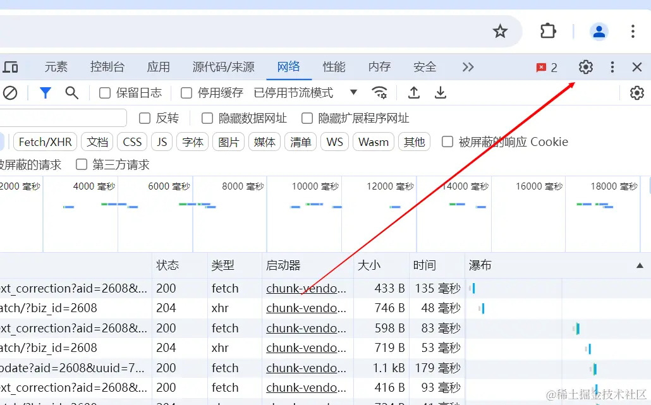Export HAR with the download icon
This screenshot has height=405, width=651.
440,92
